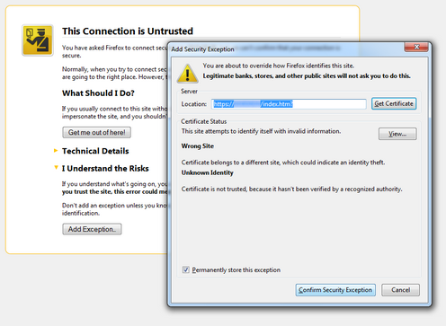Click the Server group label
Viewport: 446px width, 326px height.
click(x=189, y=92)
